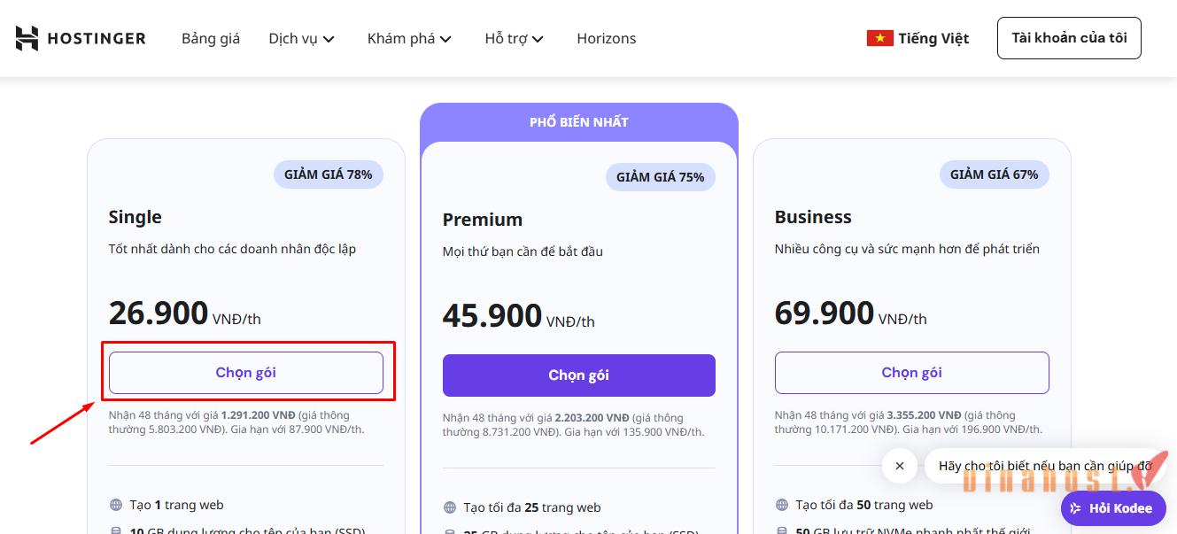The image size is (1177, 534).
Task: Click the SSD storage icon in Single plan
Action: click(x=116, y=529)
